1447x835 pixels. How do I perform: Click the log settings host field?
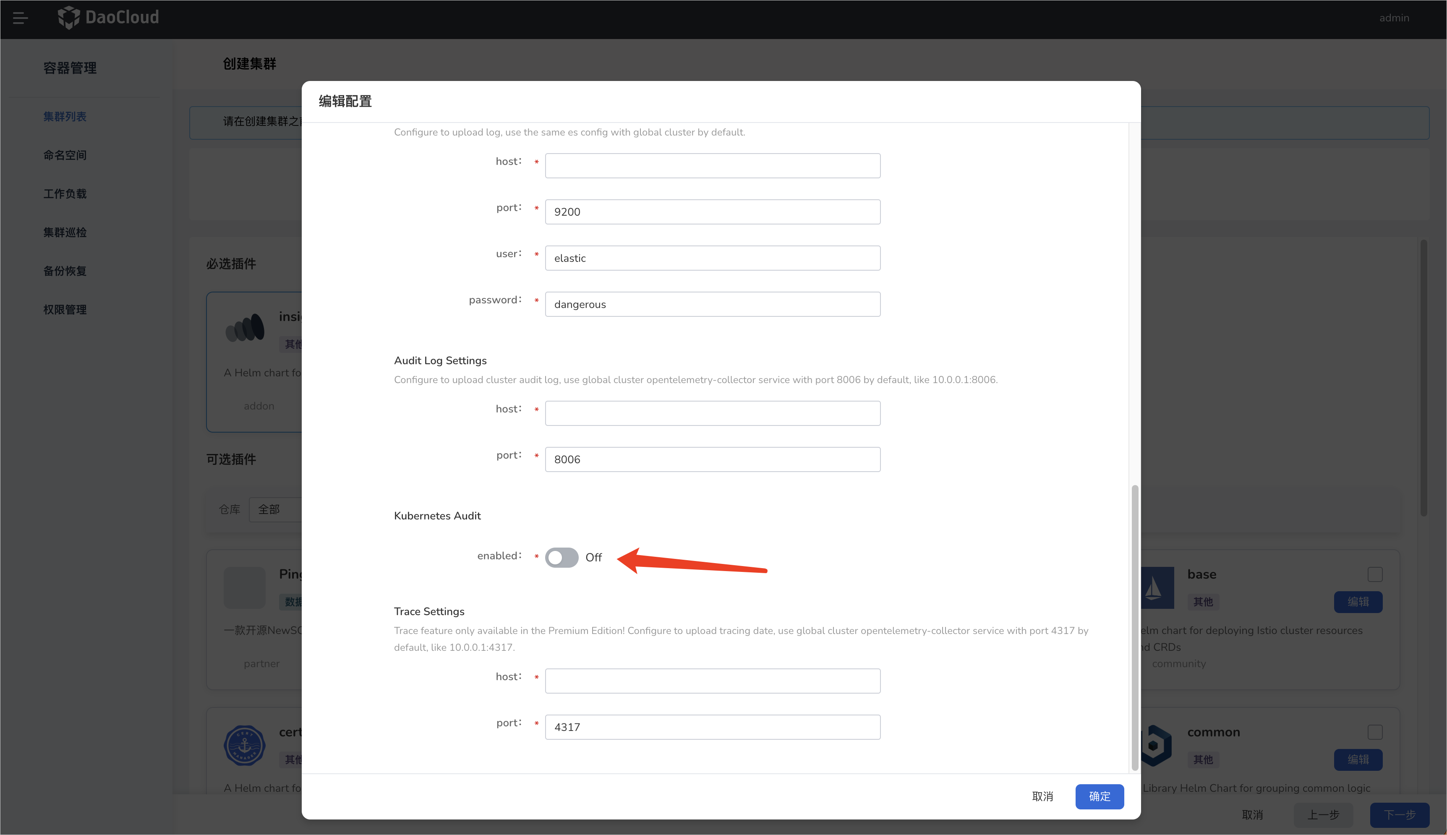coord(712,166)
